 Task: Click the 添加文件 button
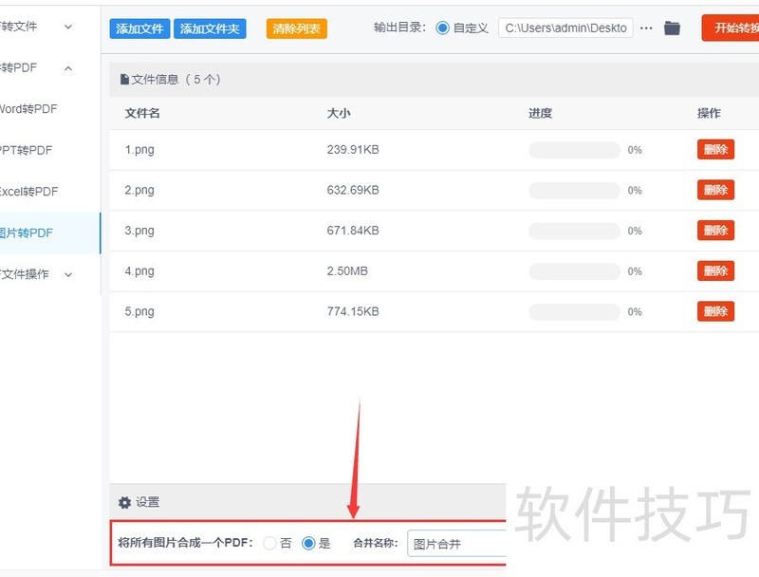click(139, 28)
